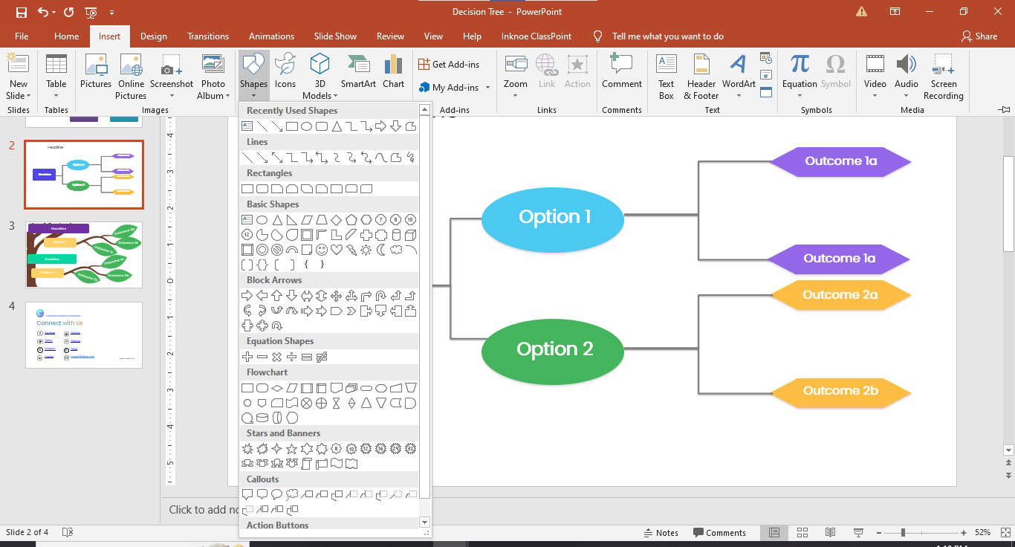Click zoom in plus button
Screen dimensions: 1015x547
pos(964,532)
